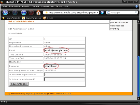Viewport: 140px width, 105px height.
Task: Open the Extras menu
Action: [x=59, y=6]
